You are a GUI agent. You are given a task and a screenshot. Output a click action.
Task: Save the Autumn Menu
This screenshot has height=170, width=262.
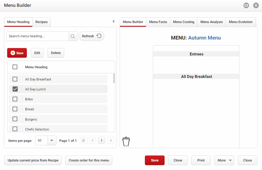[155, 160]
